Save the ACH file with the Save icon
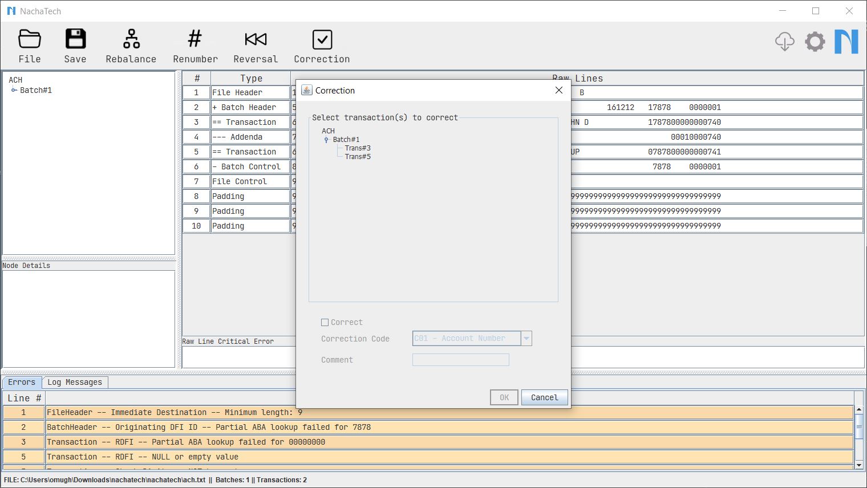The image size is (867, 488). tap(75, 40)
